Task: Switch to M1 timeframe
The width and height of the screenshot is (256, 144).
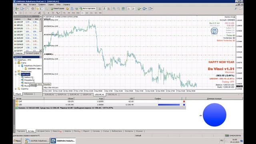Action: 64,13
